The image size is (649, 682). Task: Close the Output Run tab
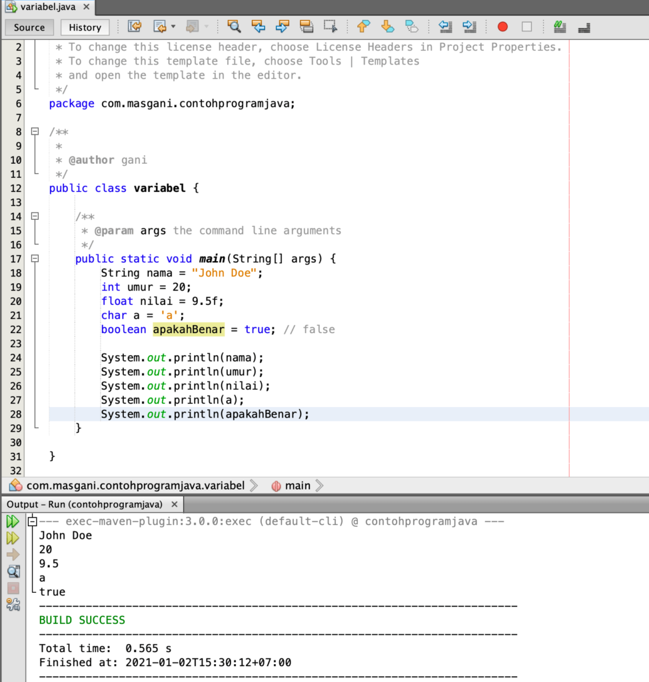pos(175,505)
